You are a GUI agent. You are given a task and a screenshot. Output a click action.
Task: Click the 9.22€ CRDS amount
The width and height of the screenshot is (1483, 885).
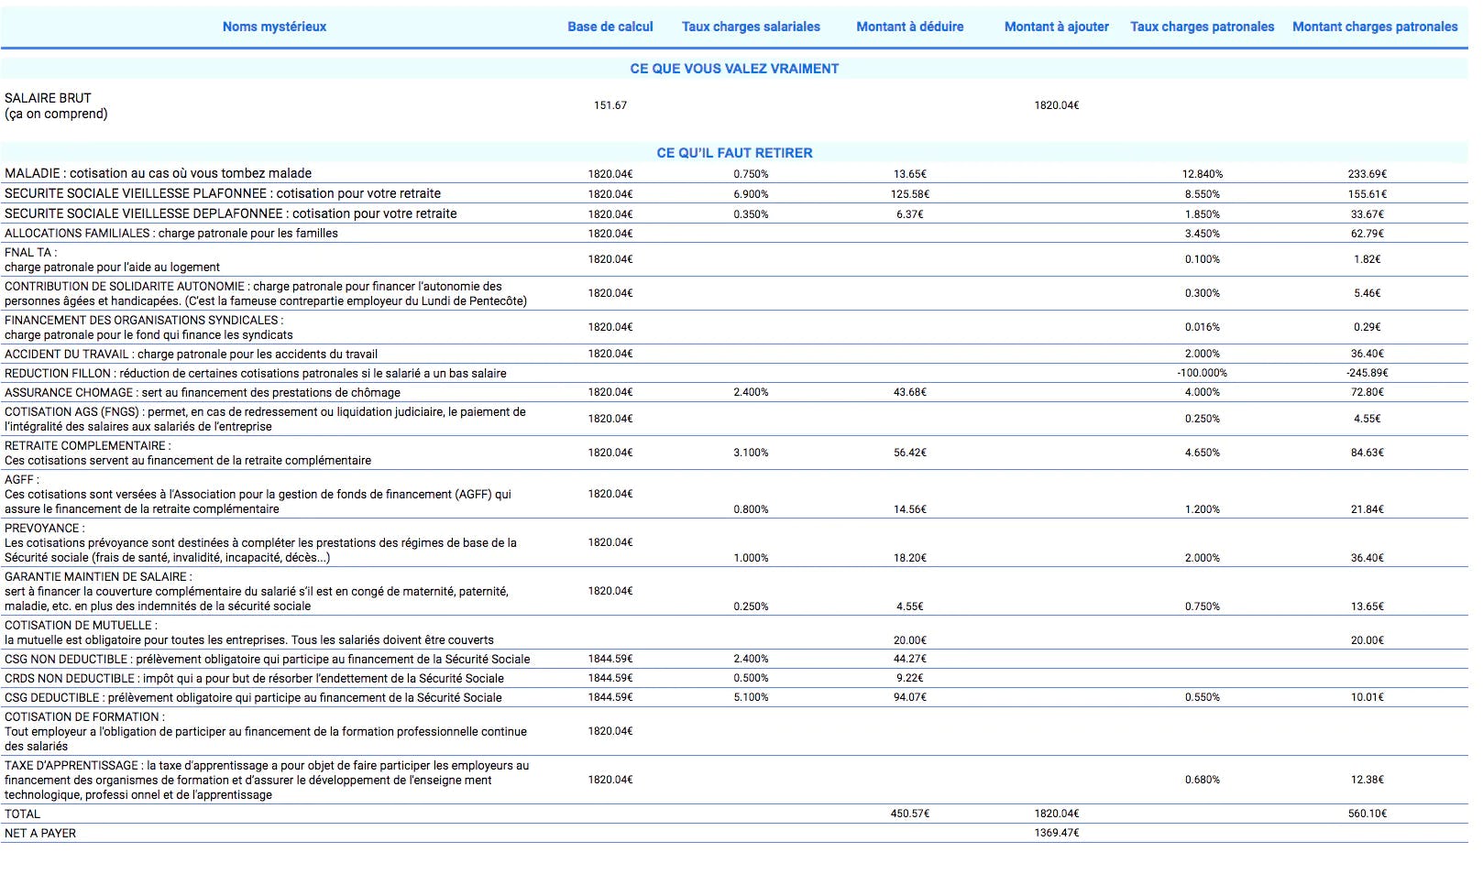910,678
